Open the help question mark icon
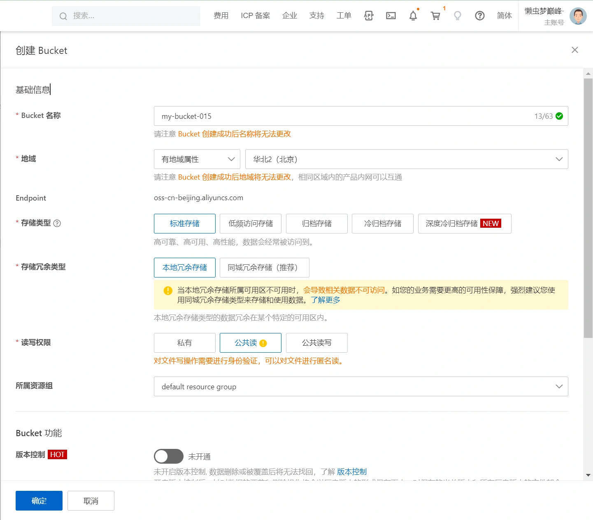The height and width of the screenshot is (520, 593). pyautogui.click(x=479, y=16)
